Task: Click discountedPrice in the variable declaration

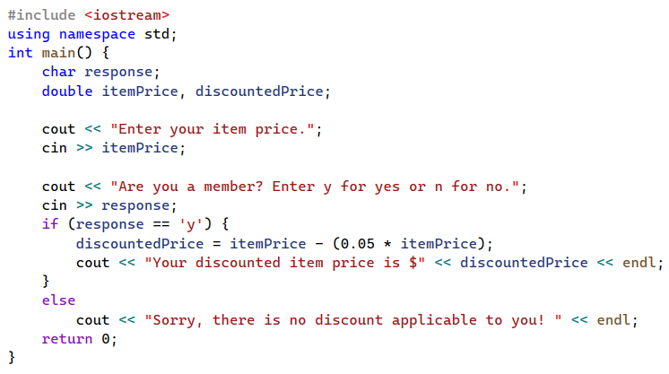Action: (259, 91)
